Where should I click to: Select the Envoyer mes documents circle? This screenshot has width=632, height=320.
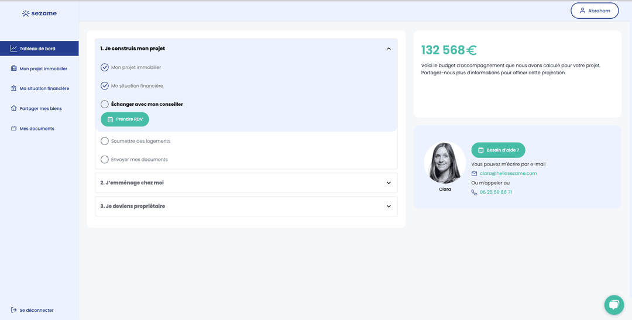click(104, 160)
